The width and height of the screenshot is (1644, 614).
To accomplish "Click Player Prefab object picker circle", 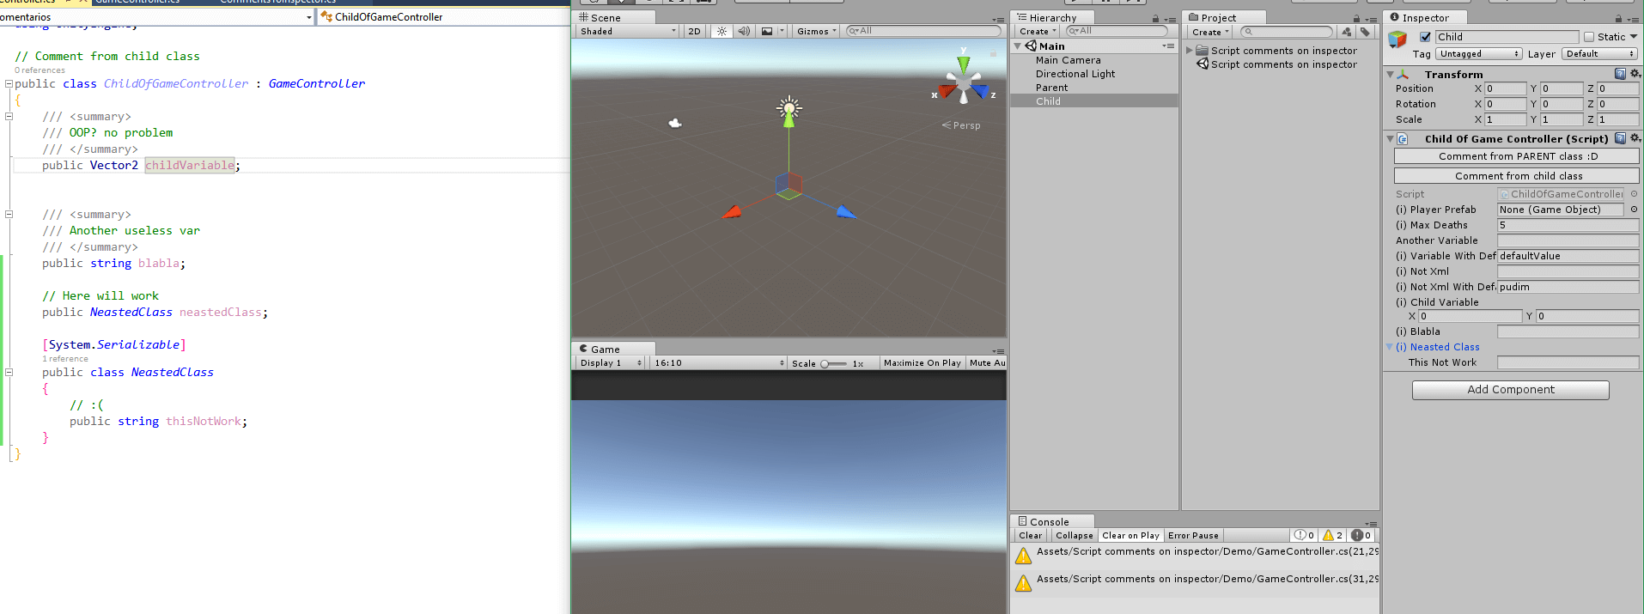I will pos(1634,210).
